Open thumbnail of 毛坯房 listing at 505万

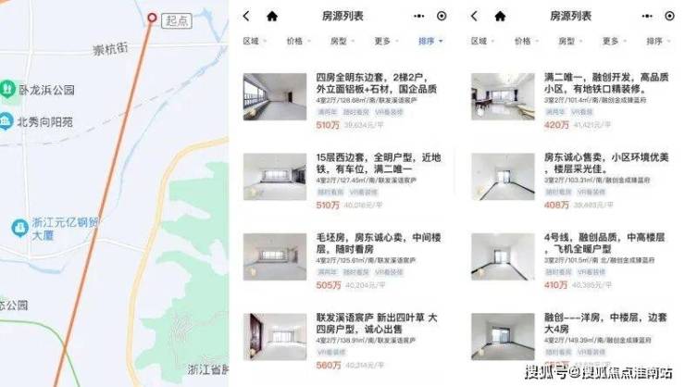click(275, 256)
